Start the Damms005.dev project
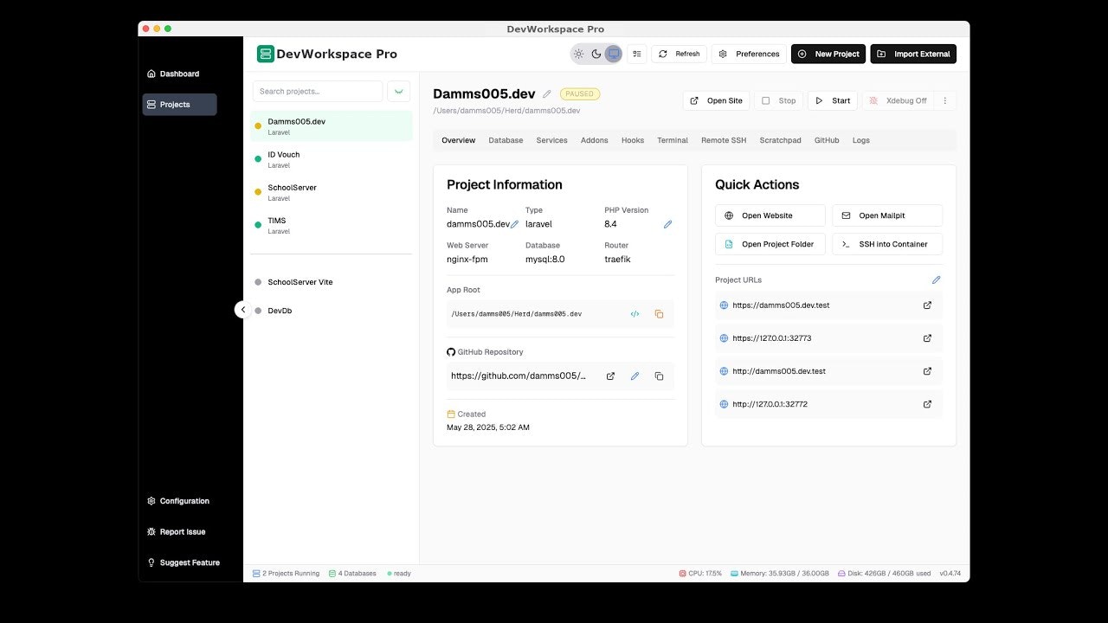This screenshot has height=623, width=1108. tap(832, 100)
